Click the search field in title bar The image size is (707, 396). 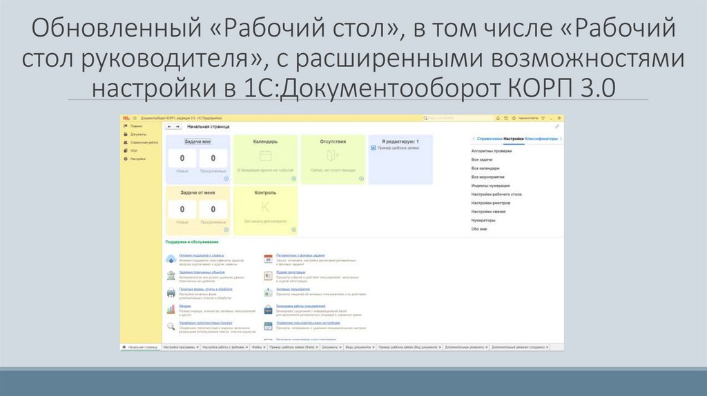pyautogui.click(x=458, y=118)
